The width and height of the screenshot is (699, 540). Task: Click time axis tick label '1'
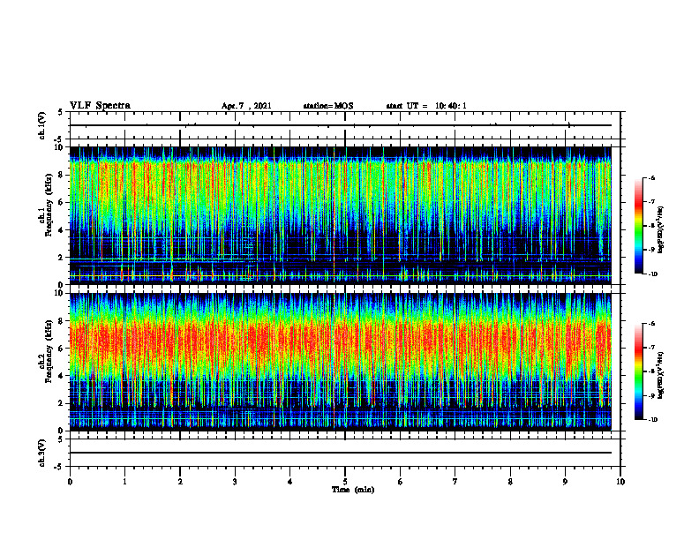coord(124,482)
